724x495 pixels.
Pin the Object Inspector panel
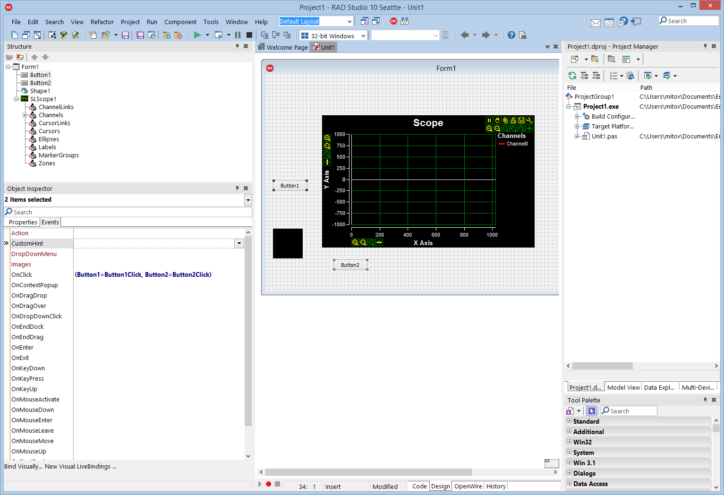point(237,188)
